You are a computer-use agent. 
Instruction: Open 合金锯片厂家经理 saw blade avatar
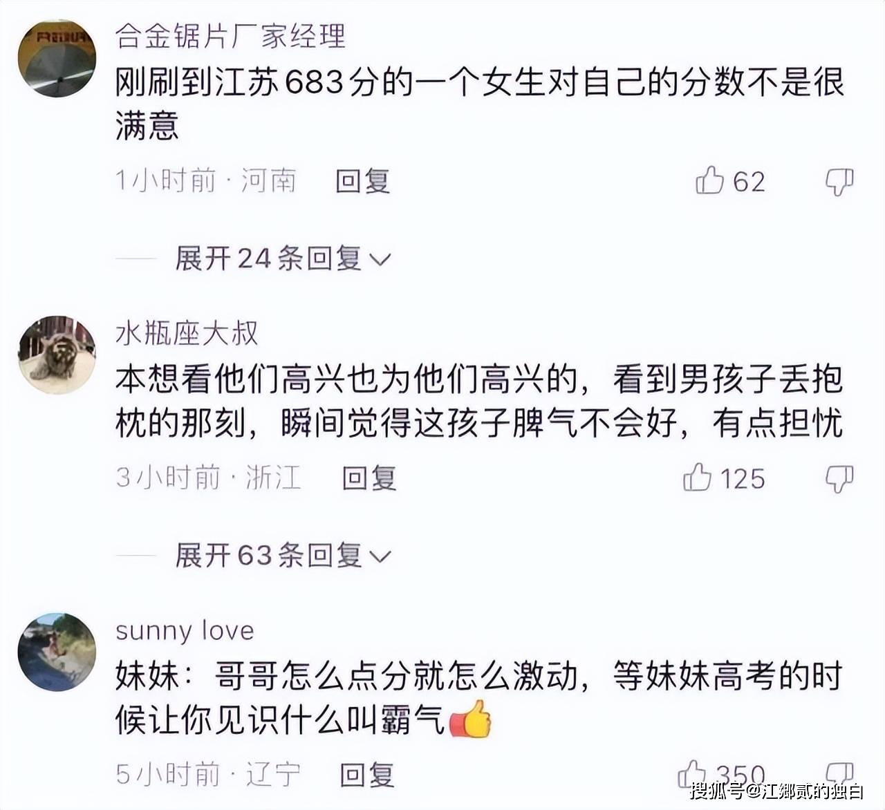(57, 58)
